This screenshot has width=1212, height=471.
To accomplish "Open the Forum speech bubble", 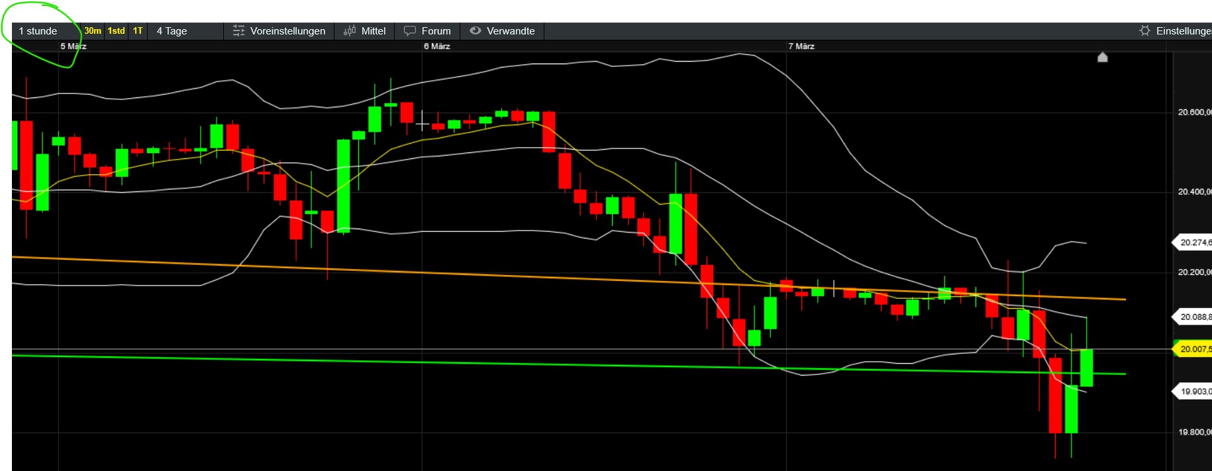I will click(x=410, y=31).
